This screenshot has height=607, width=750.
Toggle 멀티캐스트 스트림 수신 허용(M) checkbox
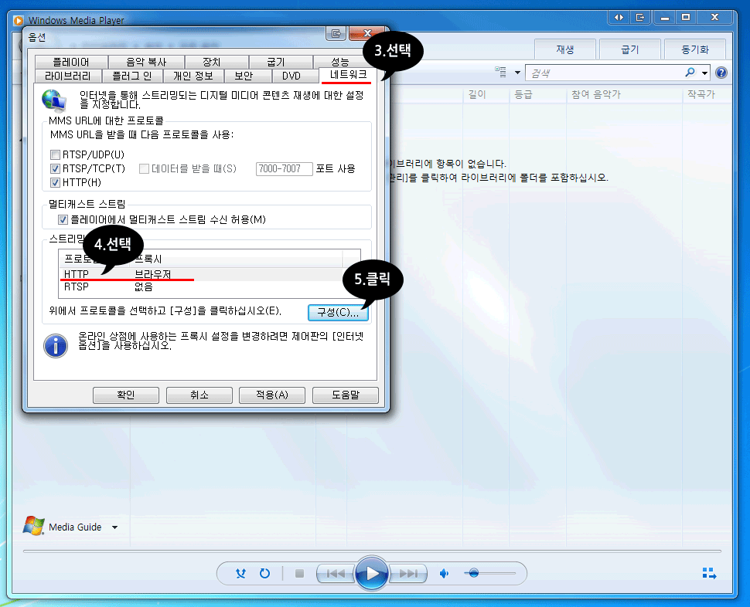63,219
